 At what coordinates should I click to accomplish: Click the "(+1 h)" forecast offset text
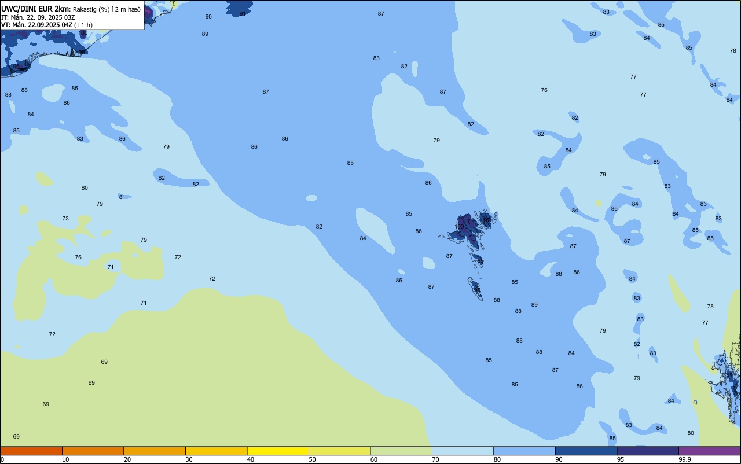[83, 25]
